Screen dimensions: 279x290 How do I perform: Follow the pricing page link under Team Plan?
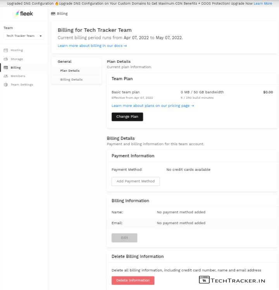pos(153,106)
